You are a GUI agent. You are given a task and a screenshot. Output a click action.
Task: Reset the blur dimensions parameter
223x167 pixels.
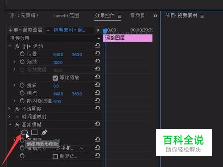97,147
